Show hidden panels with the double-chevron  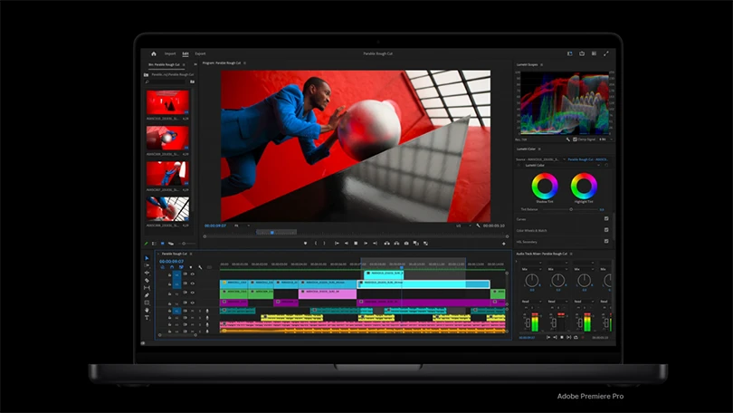click(195, 64)
